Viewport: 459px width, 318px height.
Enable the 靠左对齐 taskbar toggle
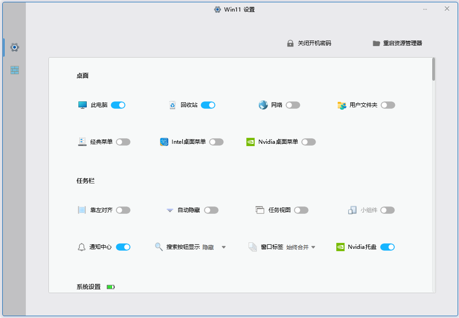coord(123,210)
